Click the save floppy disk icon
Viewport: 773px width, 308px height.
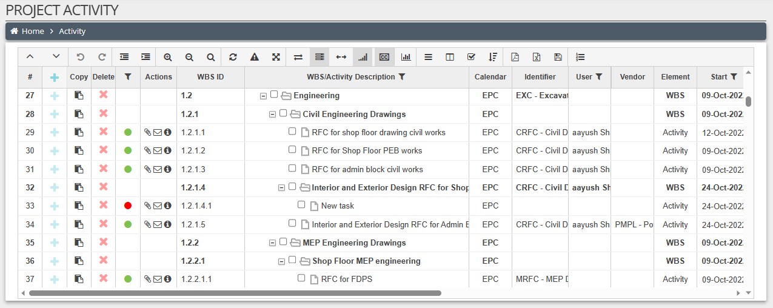[x=558, y=57]
